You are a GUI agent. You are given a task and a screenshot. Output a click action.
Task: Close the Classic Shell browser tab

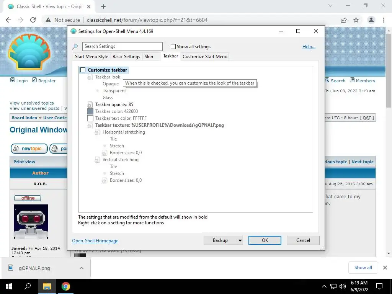(x=89, y=7)
